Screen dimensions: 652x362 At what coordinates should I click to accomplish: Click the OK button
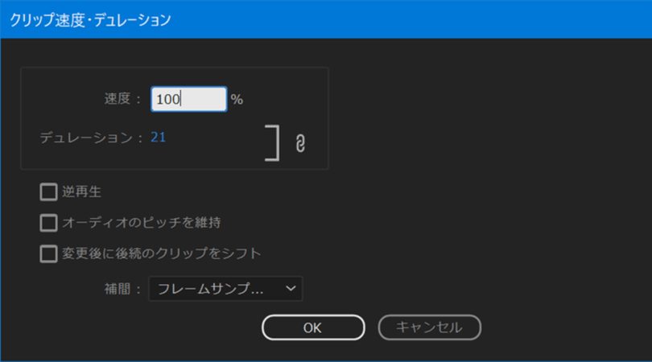coord(312,327)
